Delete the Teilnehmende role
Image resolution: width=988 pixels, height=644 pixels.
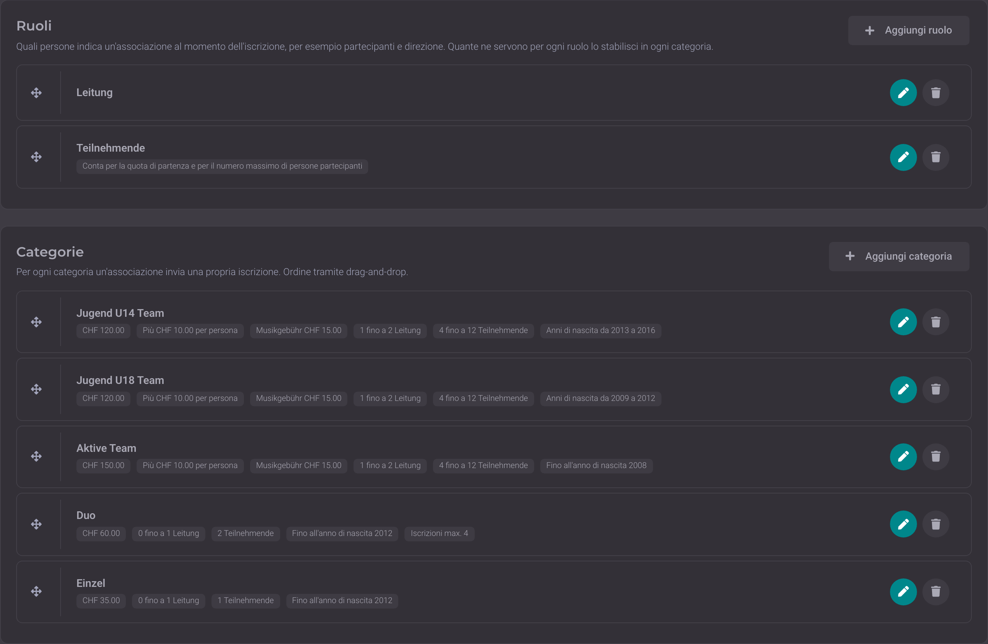pyautogui.click(x=935, y=157)
